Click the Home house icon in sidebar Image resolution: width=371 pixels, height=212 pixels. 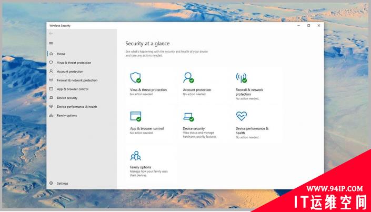pos(51,54)
